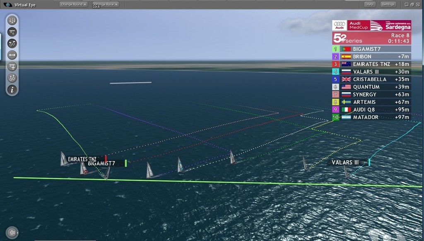Click the New Zealand flag beside EMIRATES TNZ
424x241 pixels.
point(346,64)
